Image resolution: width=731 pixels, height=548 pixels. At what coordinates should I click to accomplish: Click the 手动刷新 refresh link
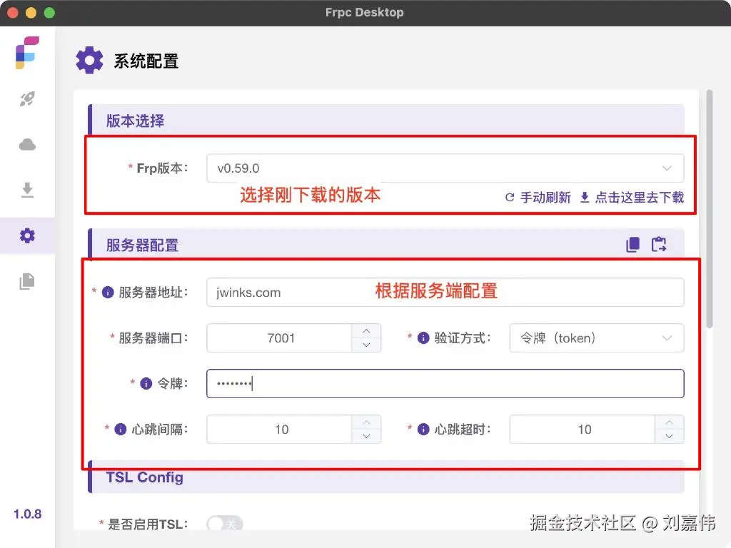click(x=538, y=198)
